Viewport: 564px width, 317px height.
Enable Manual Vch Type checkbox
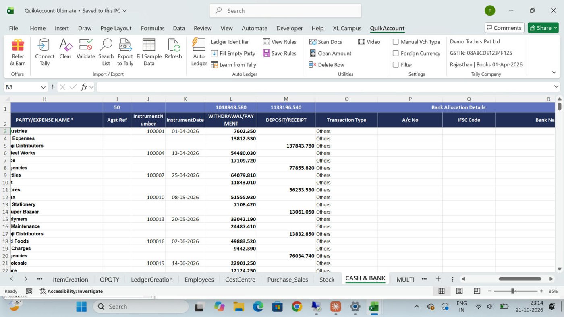coord(396,42)
